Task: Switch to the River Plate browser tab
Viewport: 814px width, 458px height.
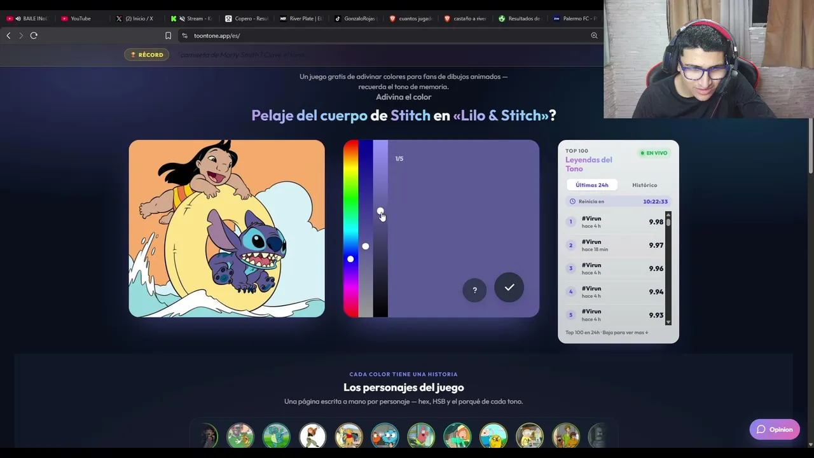Action: pos(302,18)
